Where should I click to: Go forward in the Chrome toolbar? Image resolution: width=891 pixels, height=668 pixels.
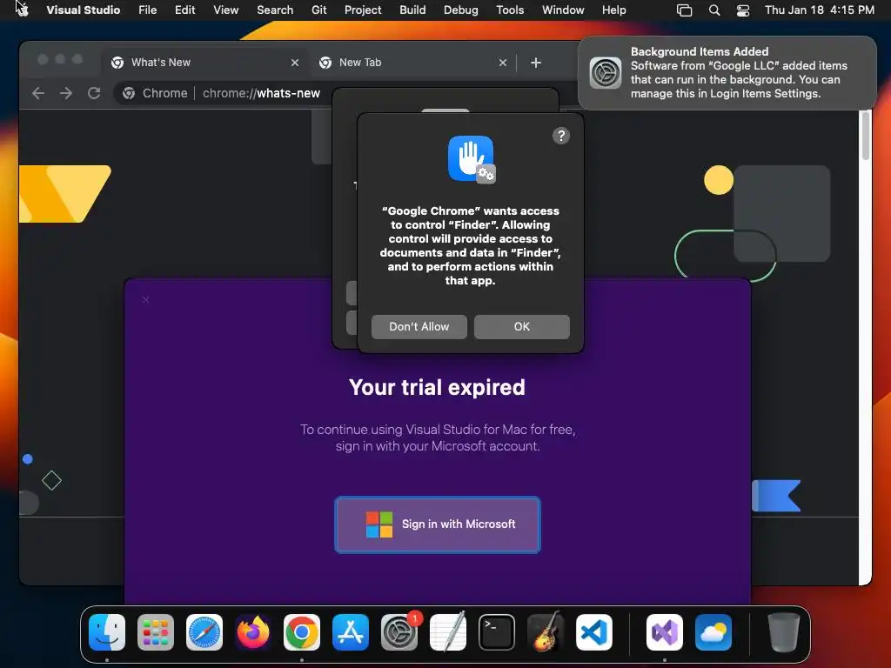66,93
